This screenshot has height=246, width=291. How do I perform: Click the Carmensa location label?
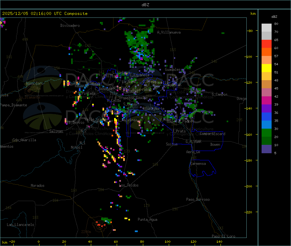(198, 164)
